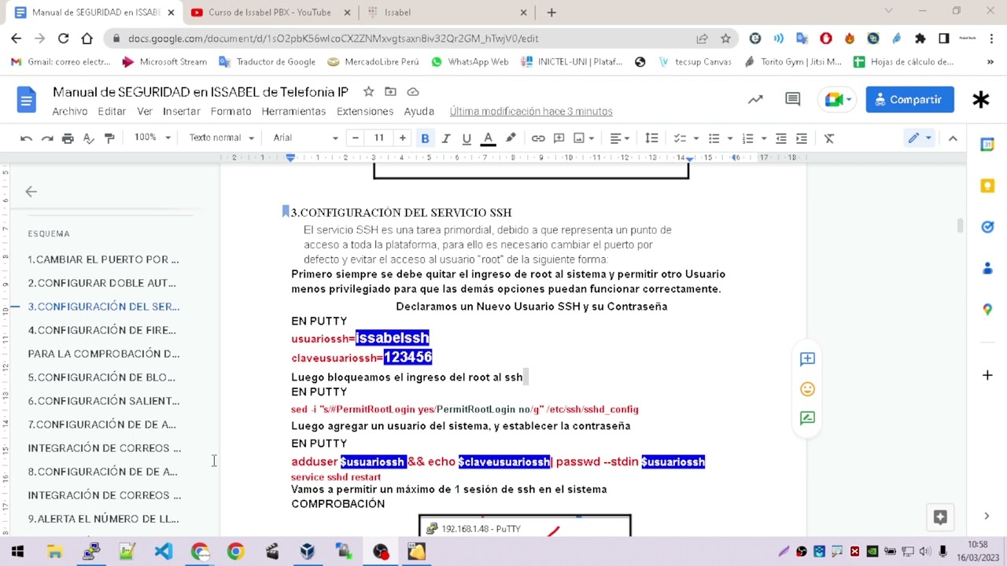Open the highlight color picker

pos(511,138)
